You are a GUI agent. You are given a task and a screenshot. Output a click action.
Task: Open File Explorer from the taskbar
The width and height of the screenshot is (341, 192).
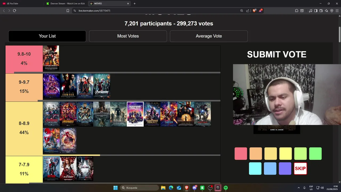point(163,188)
